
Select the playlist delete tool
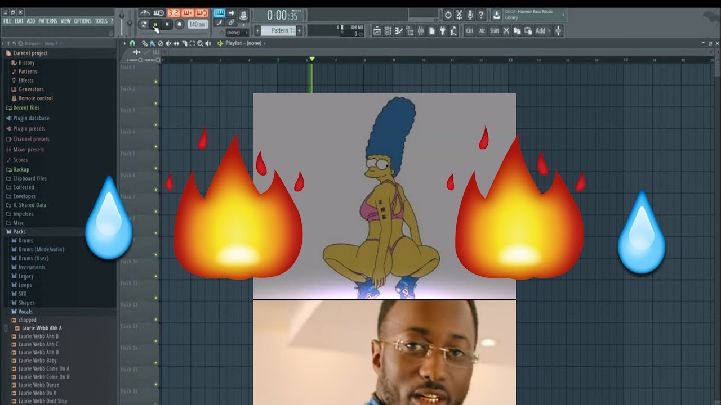point(160,43)
